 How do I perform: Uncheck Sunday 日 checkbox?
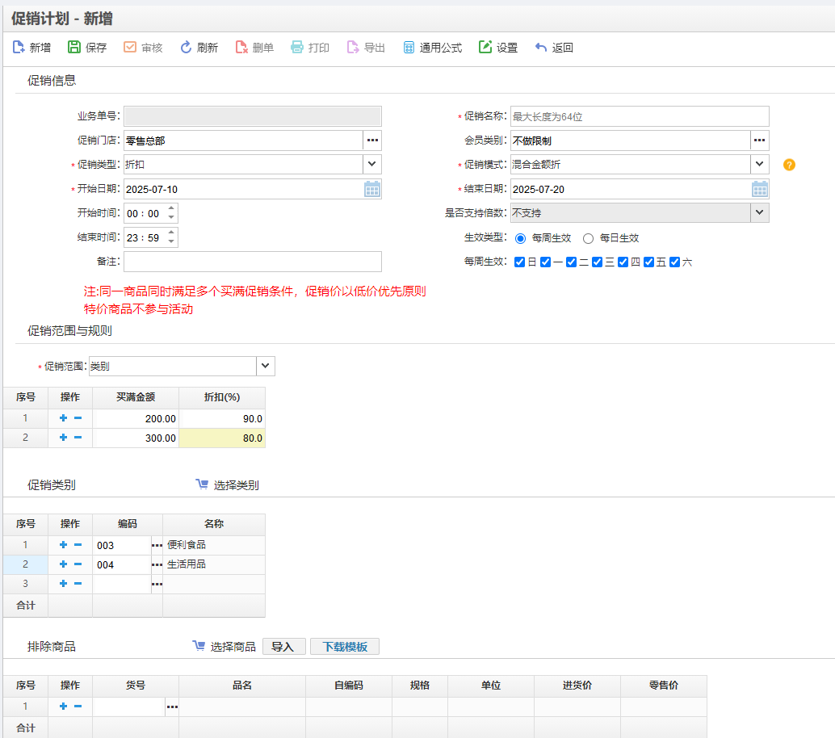(x=520, y=262)
